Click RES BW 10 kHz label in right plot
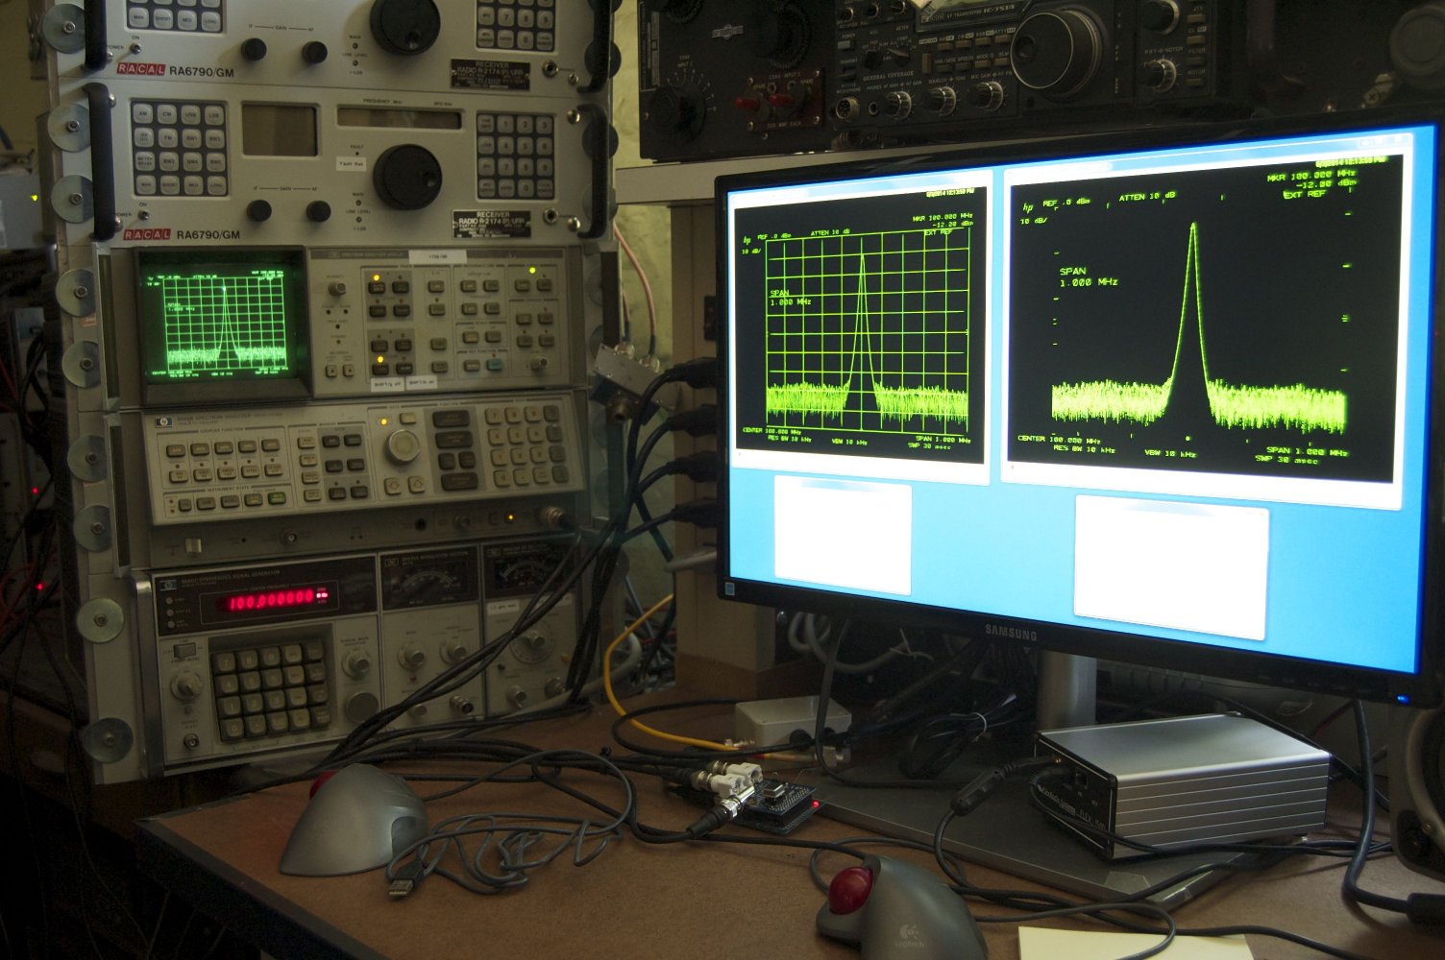Screen dimensions: 1445x960 [1086, 448]
